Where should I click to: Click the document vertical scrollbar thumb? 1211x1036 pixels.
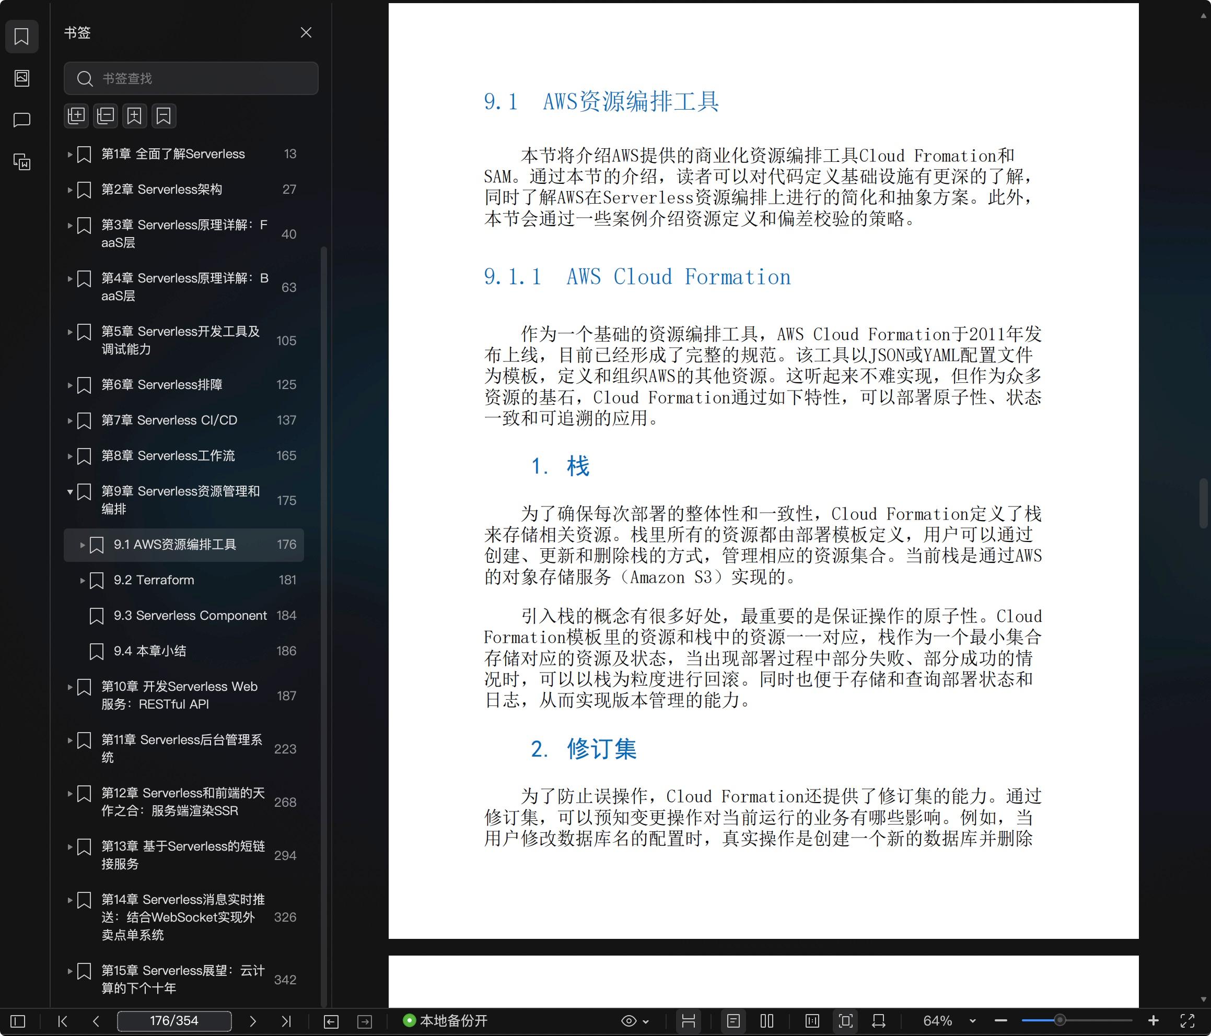tap(1203, 503)
